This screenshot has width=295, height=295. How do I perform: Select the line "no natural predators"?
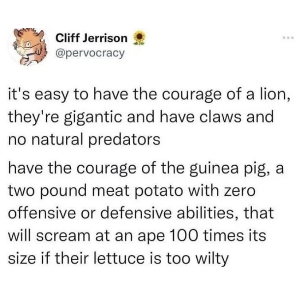coord(84,140)
